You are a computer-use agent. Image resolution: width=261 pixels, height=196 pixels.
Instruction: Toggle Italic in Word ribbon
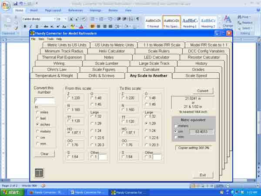pos(30,26)
